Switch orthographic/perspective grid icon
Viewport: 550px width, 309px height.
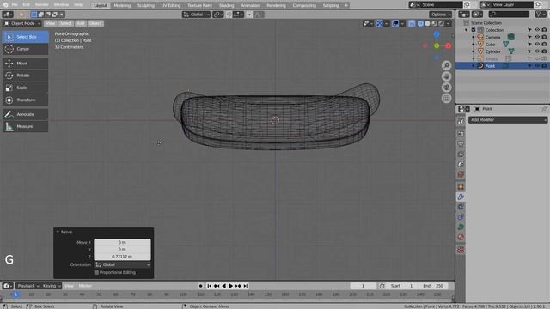[447, 99]
